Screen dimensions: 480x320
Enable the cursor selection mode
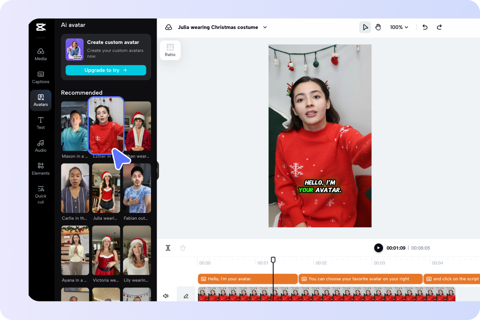(x=365, y=27)
